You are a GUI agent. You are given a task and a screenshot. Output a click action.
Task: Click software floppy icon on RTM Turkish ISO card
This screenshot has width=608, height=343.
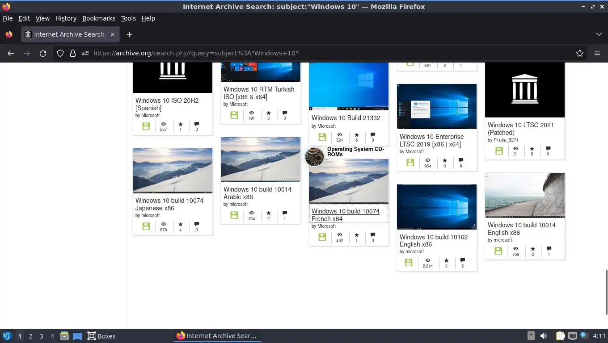click(x=234, y=115)
